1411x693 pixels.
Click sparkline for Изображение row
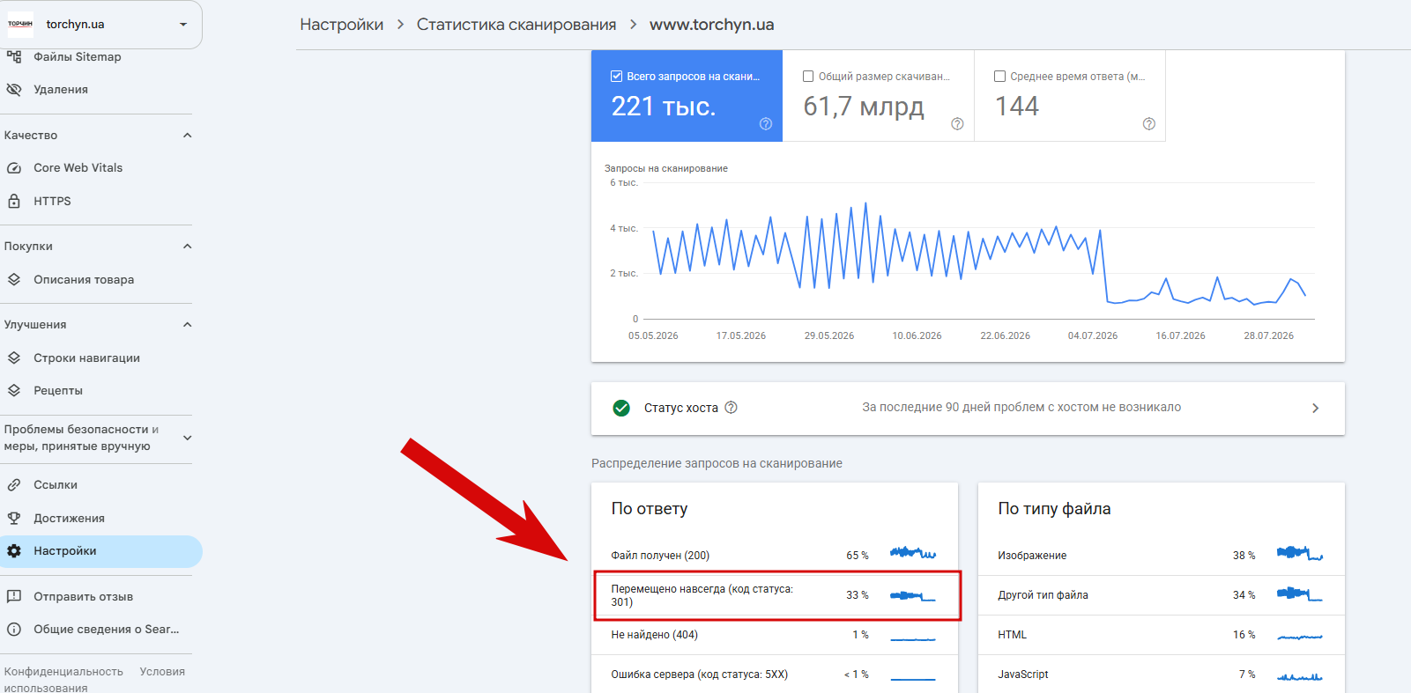pos(1300,554)
